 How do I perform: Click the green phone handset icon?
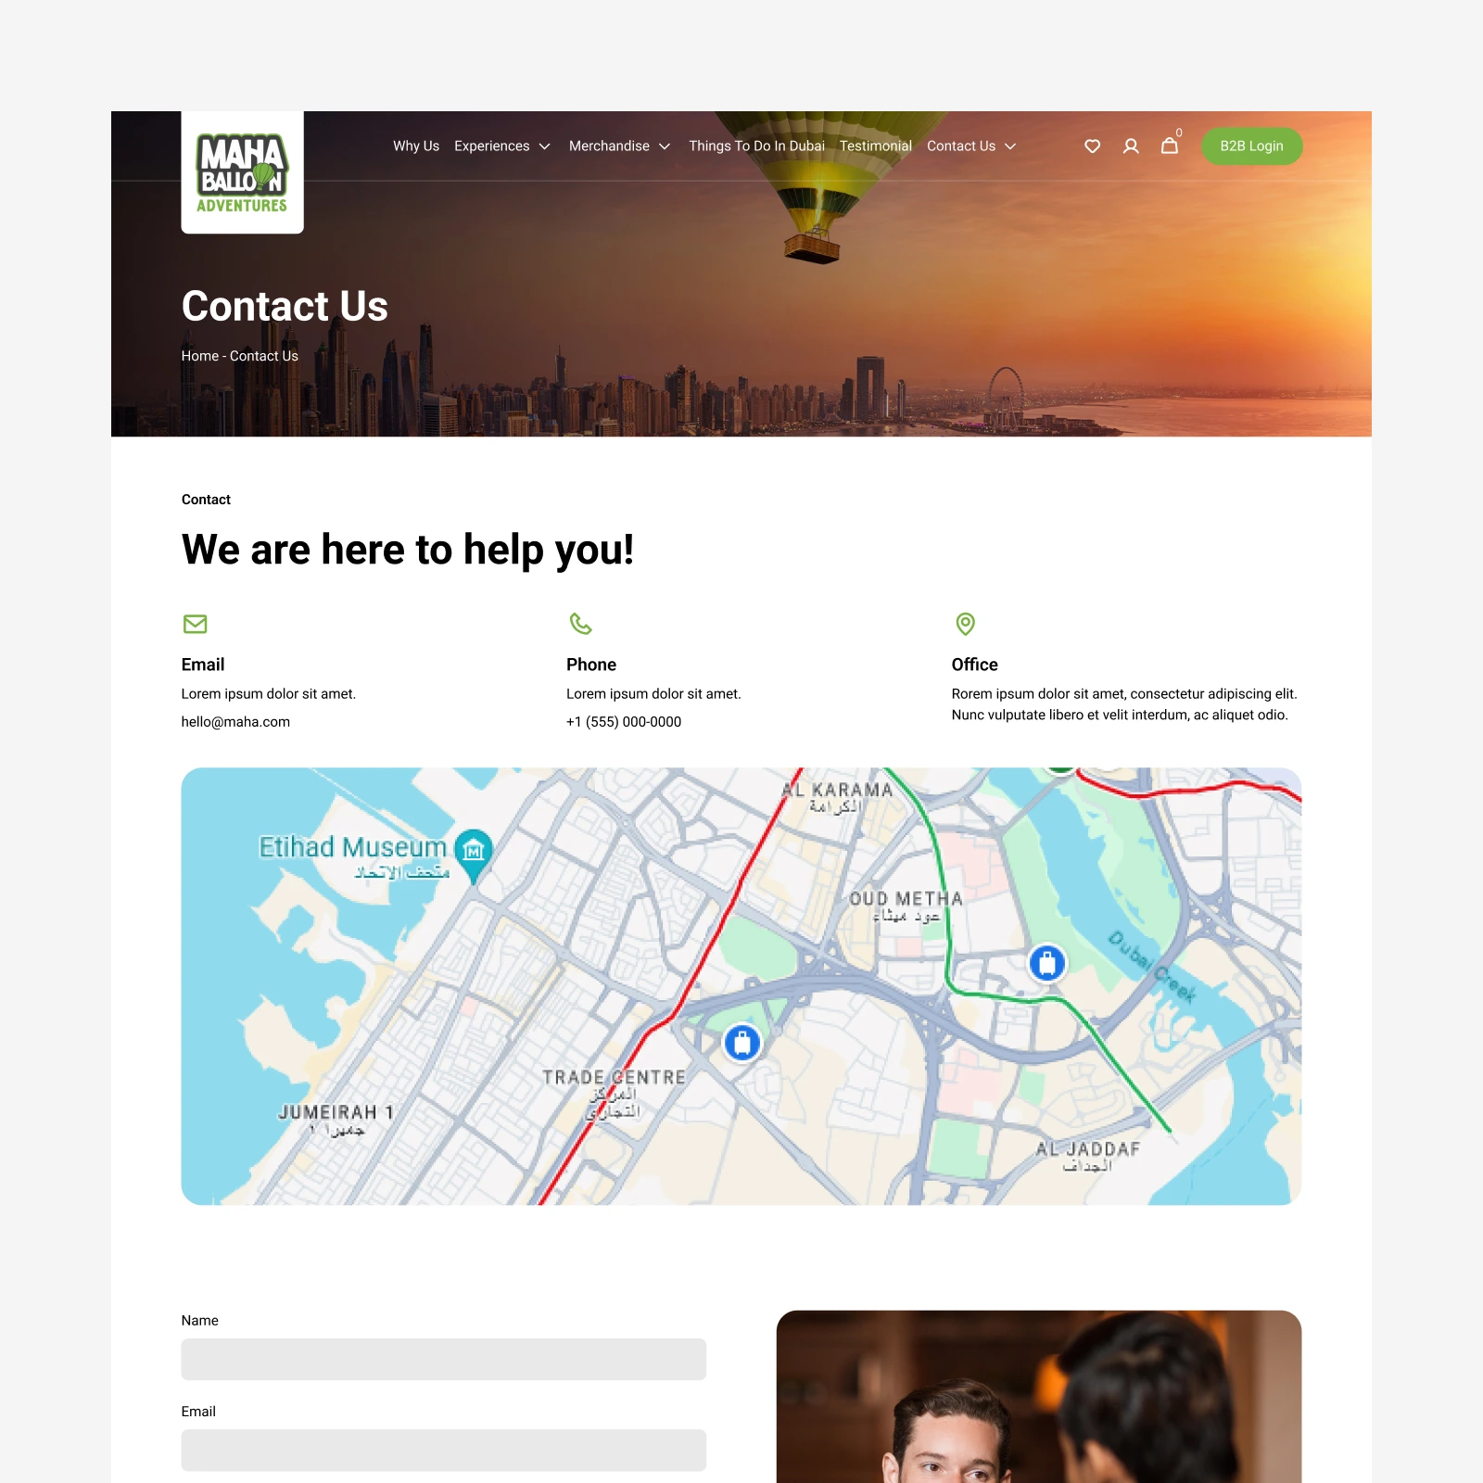tap(581, 624)
